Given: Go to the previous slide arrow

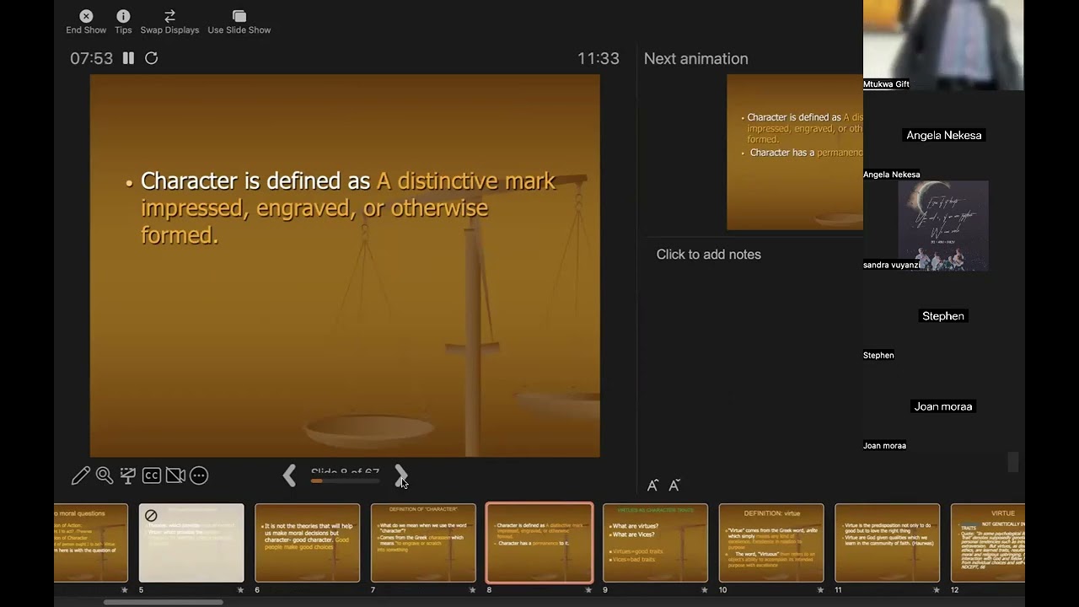Looking at the screenshot, I should pos(289,475).
